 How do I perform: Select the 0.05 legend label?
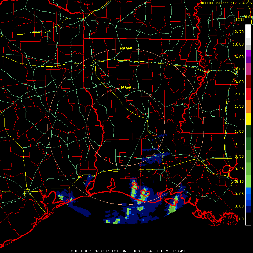pyautogui.click(x=239, y=194)
